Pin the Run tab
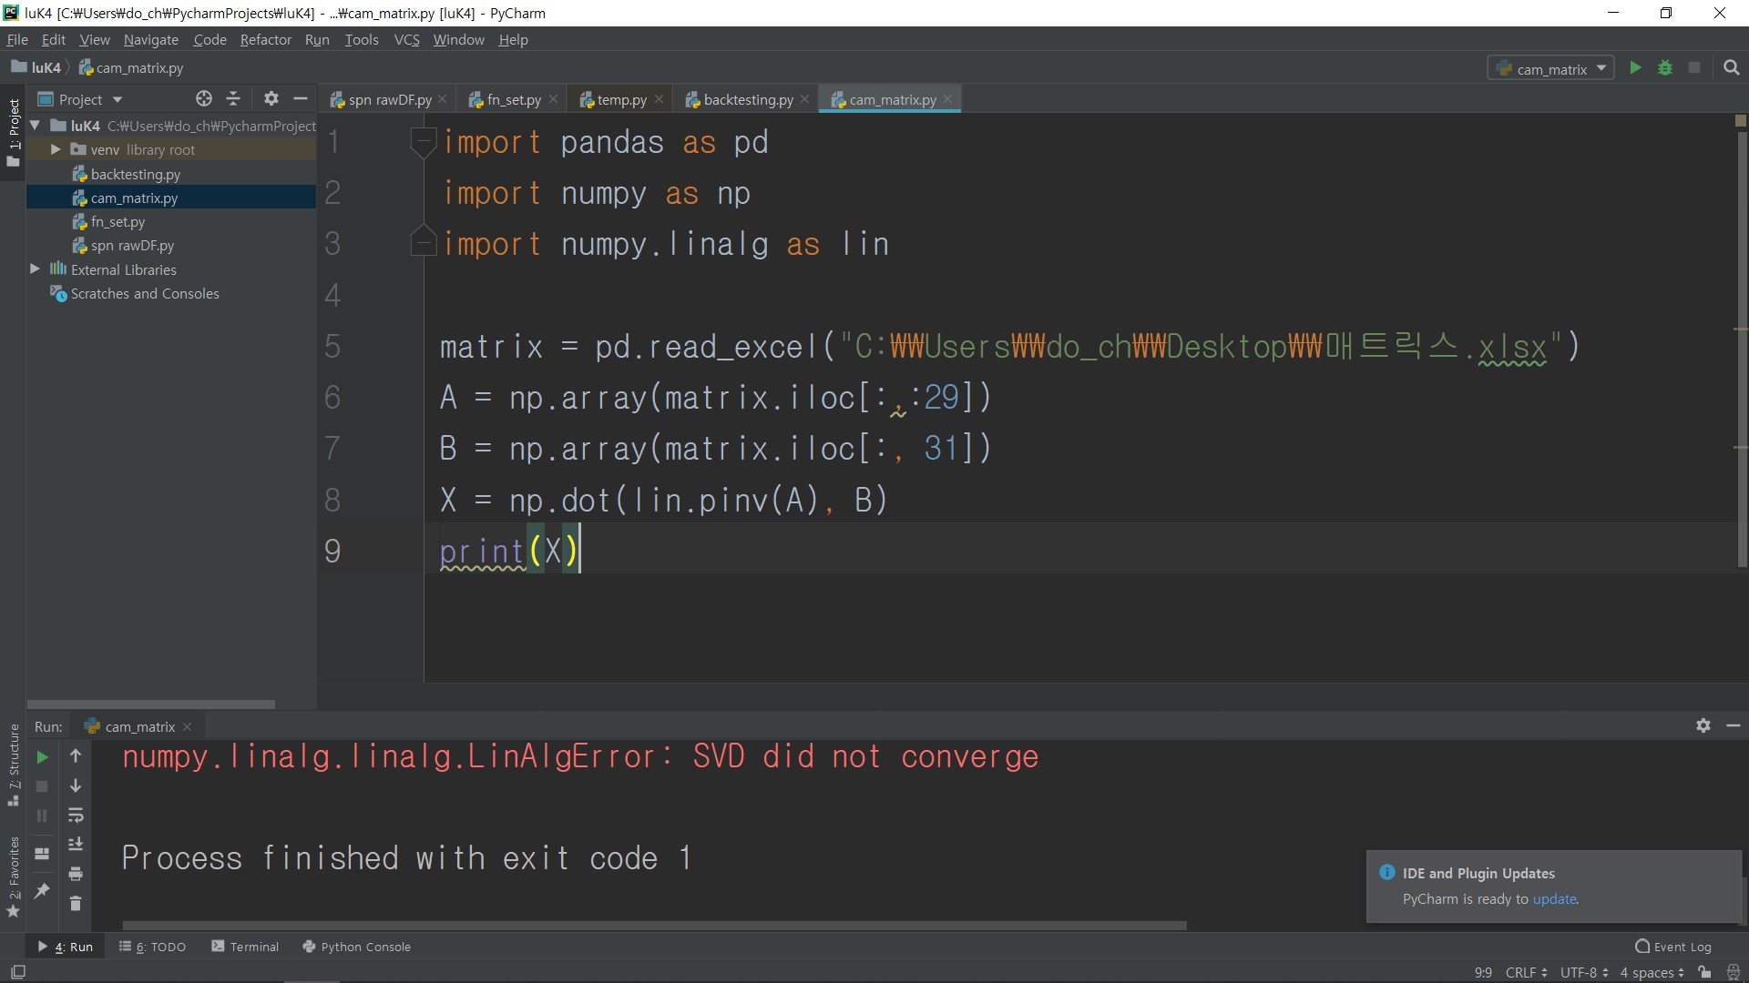1749x983 pixels. point(42,891)
